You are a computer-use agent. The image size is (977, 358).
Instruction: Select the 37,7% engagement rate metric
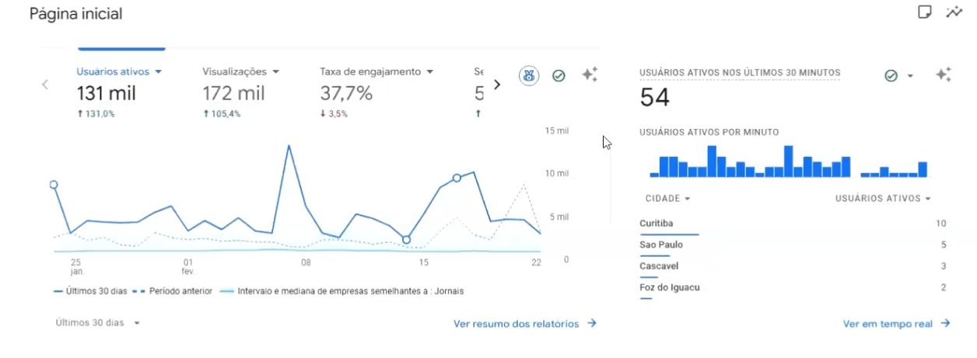346,94
